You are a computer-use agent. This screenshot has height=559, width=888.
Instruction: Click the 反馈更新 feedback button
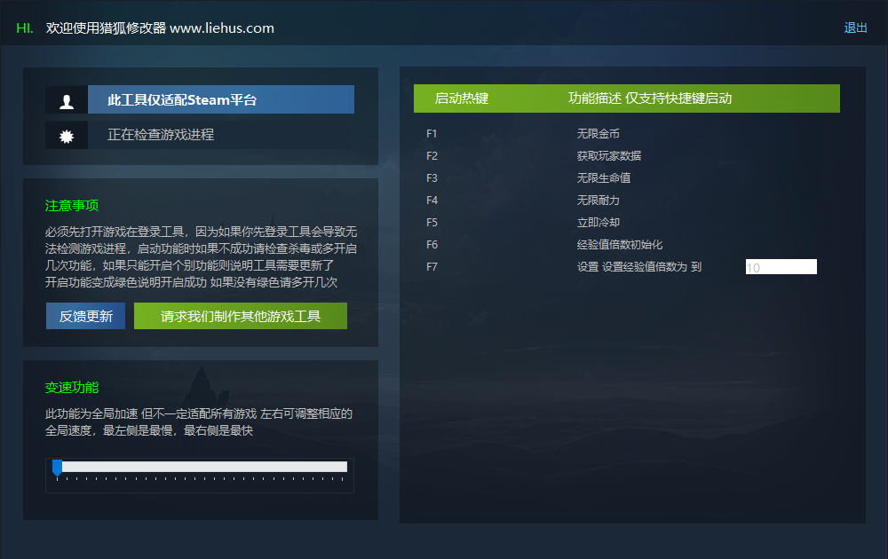point(85,316)
